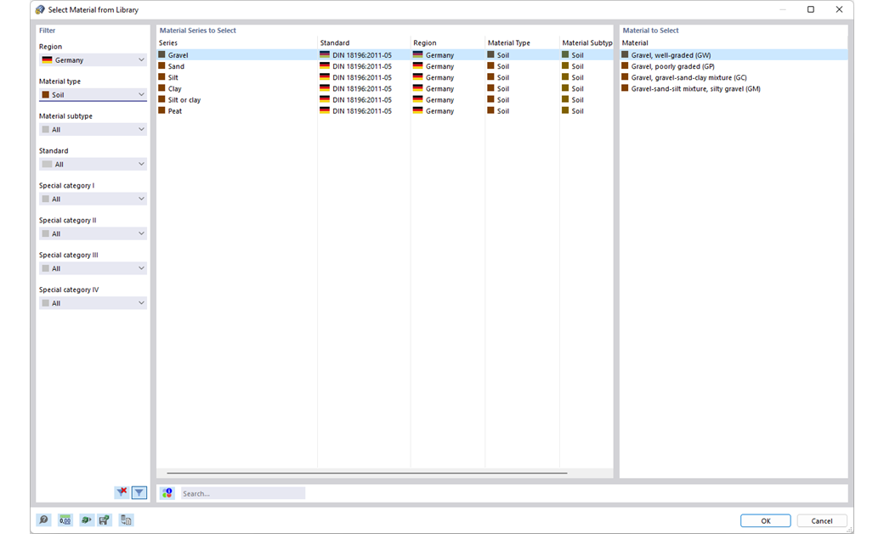884x534 pixels.
Task: Click the Material Subtype column header
Action: click(x=586, y=42)
